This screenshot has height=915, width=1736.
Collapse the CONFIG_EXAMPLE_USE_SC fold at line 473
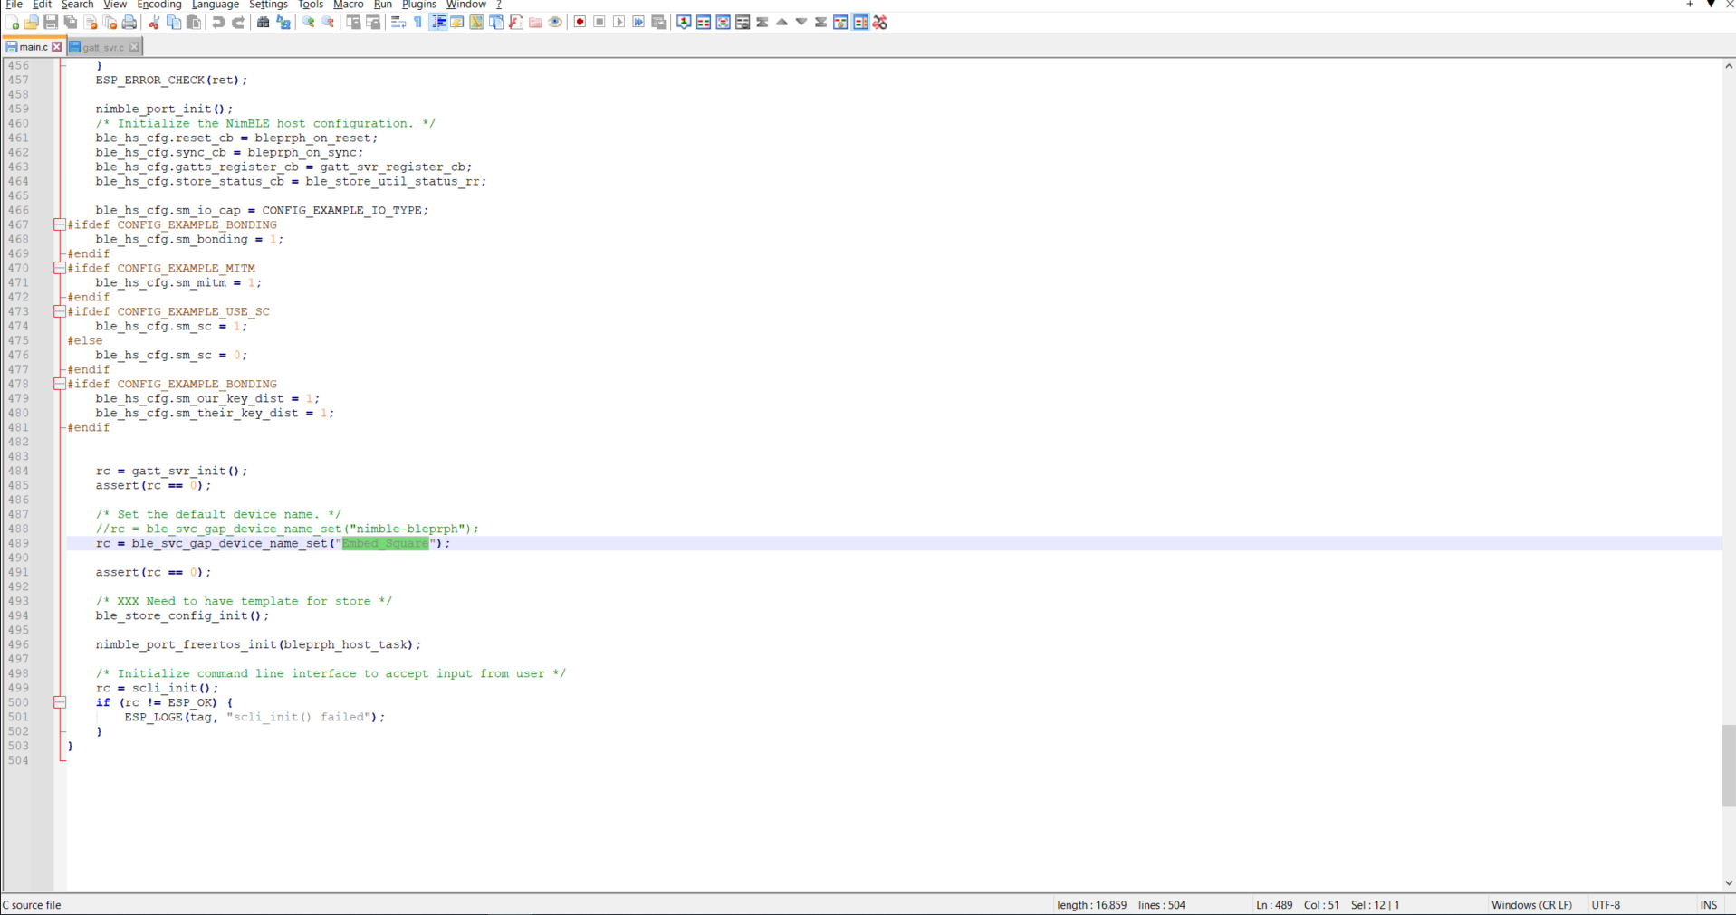click(x=59, y=311)
